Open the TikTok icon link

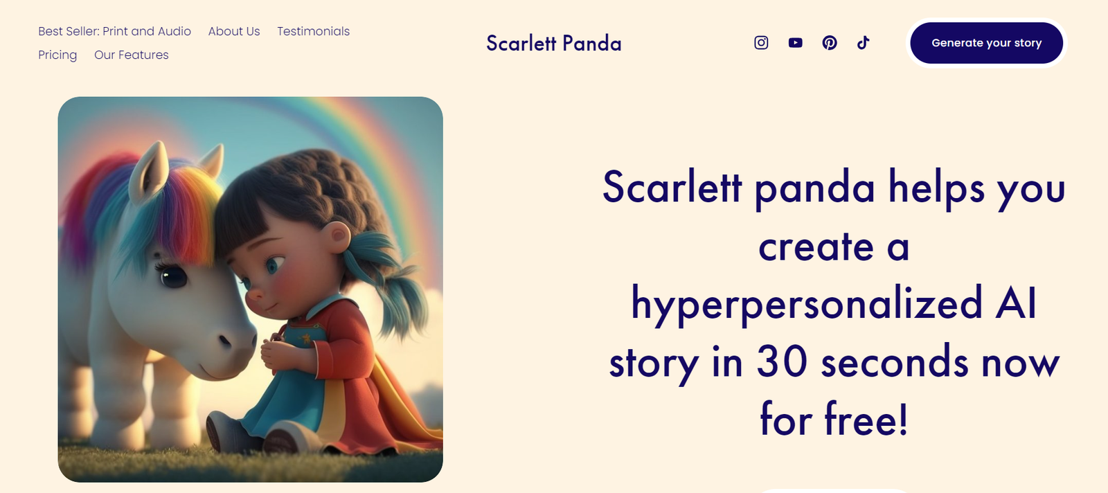point(863,43)
